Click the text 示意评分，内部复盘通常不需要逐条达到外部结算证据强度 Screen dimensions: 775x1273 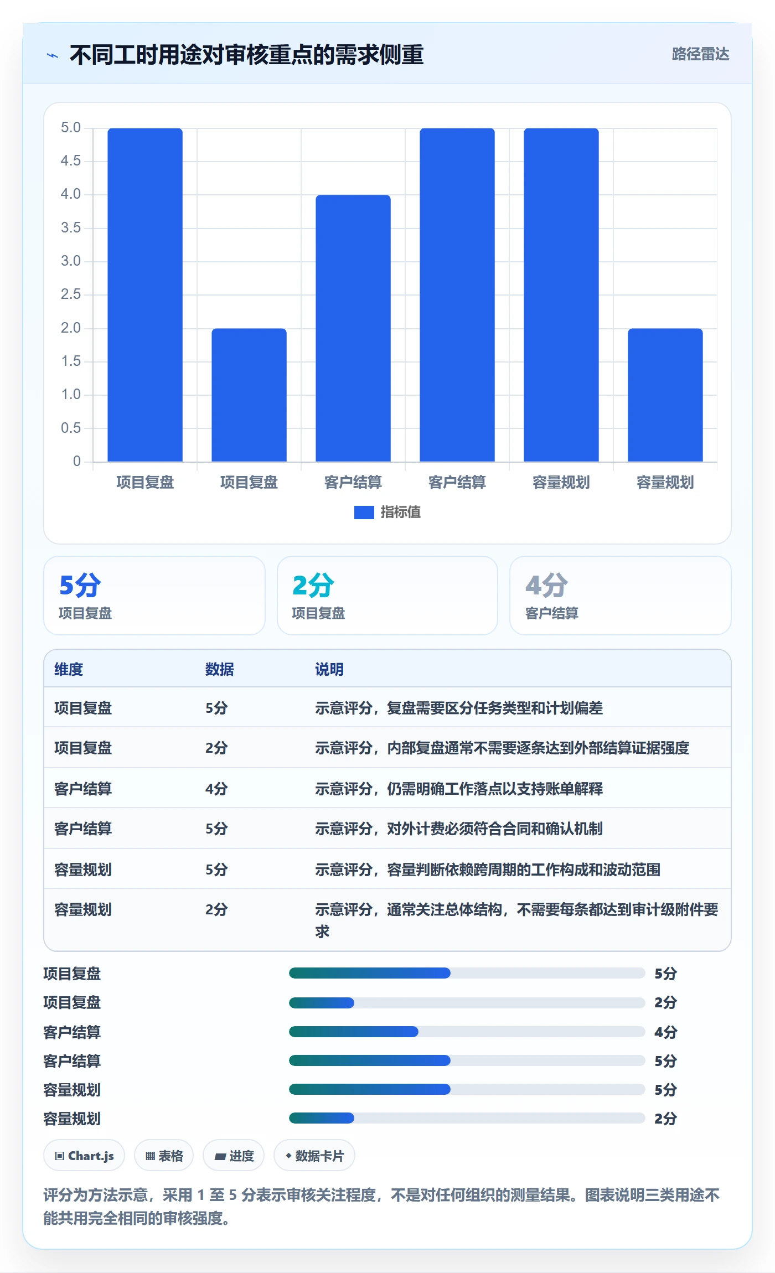pyautogui.click(x=502, y=748)
